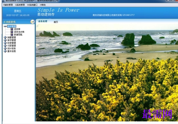Image resolution: width=178 pixels, height=124 pixels.
Task: Click the icon beside 数据导航
Action: tap(12, 35)
